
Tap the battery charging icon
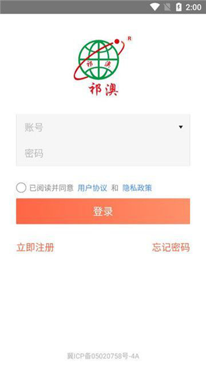(179, 7)
